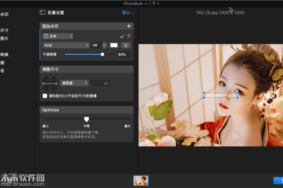Enable 请勿放大小于设定尺寸的图像 checkbox
The width and height of the screenshot is (283, 188).
click(45, 96)
